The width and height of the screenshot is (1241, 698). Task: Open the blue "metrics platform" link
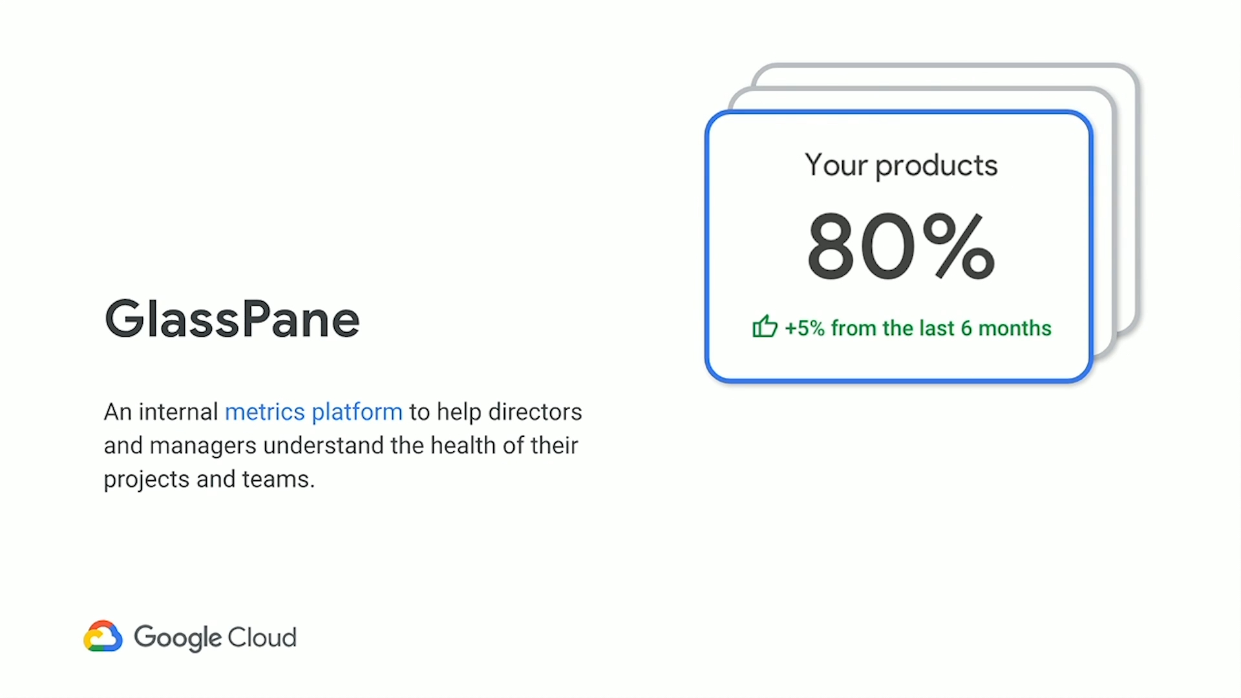pyautogui.click(x=313, y=412)
